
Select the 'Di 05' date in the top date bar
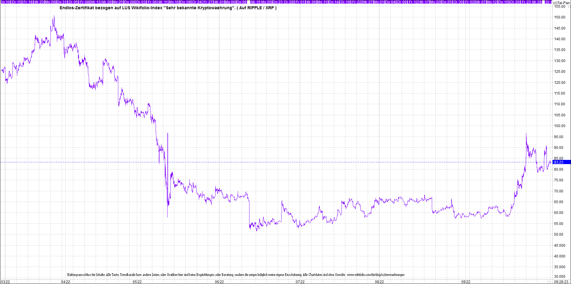[x=73, y=2]
